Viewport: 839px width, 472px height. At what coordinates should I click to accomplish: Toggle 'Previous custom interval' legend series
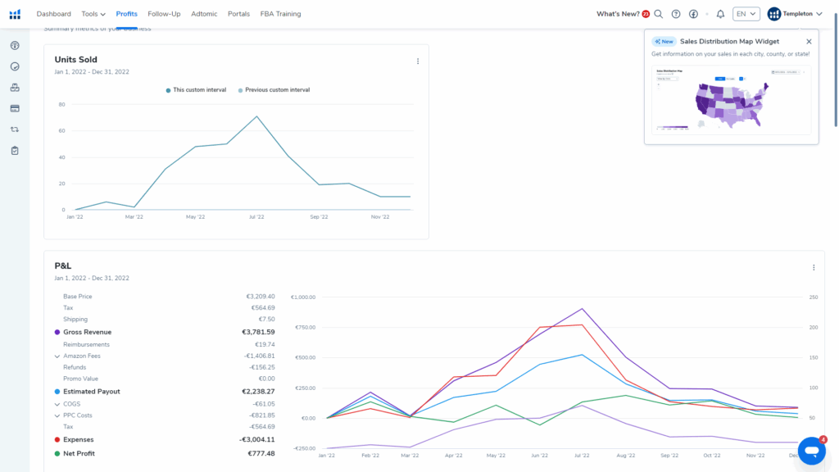(x=274, y=90)
